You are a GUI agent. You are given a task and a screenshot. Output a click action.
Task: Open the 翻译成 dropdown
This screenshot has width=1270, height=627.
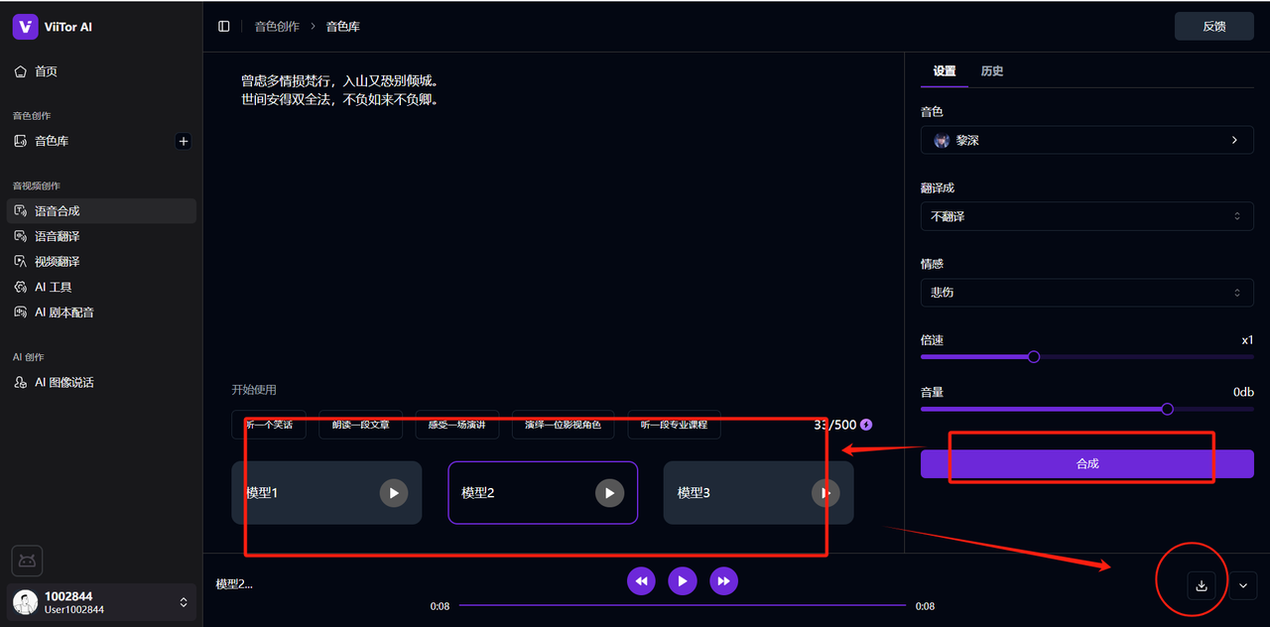pyautogui.click(x=1086, y=216)
